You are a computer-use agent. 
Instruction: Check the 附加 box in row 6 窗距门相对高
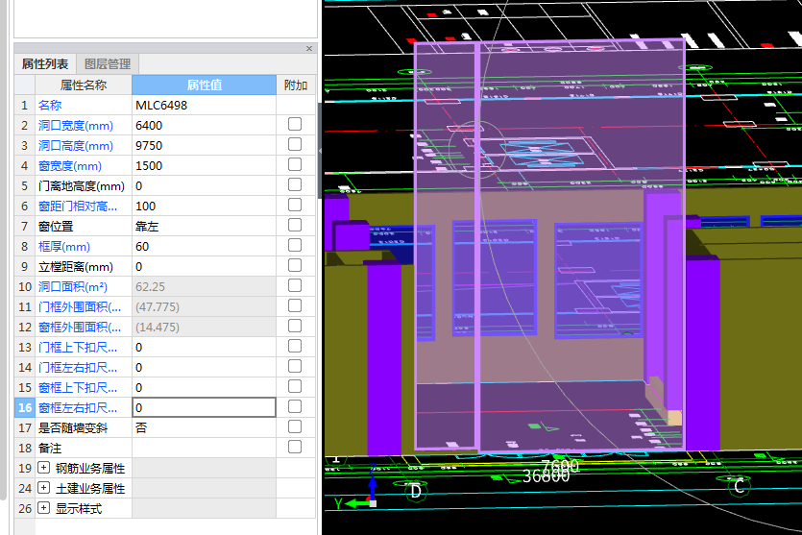(295, 206)
